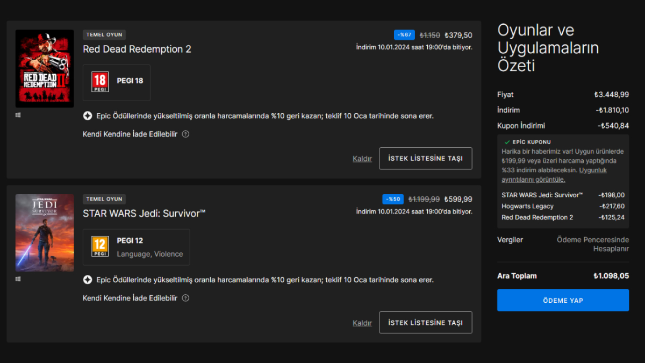Click the İndirim value -₺1.810,10

pos(613,110)
